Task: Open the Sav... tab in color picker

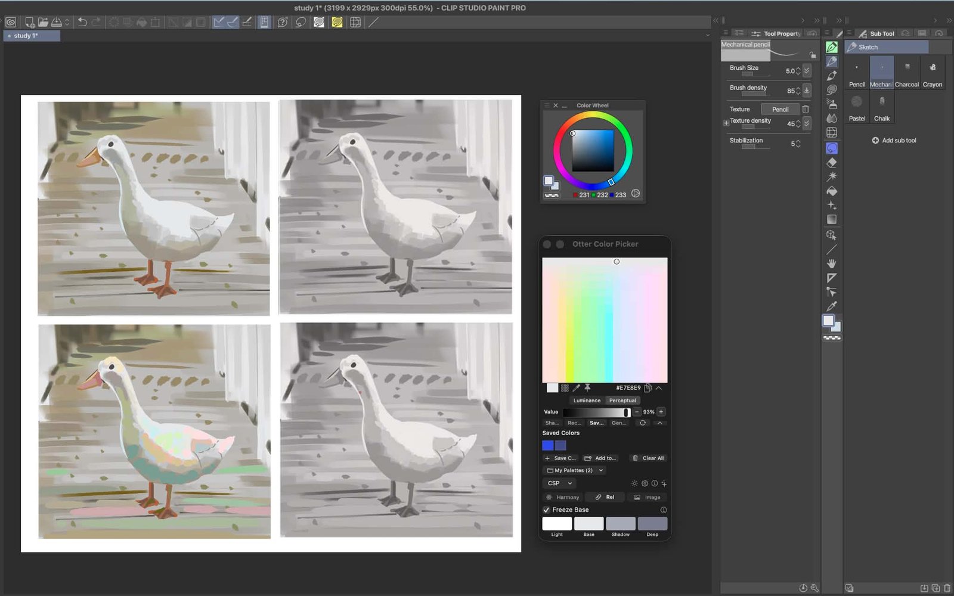Action: pos(596,423)
